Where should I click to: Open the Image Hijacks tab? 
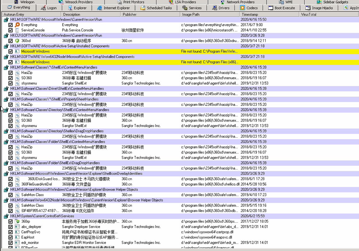(x=319, y=8)
